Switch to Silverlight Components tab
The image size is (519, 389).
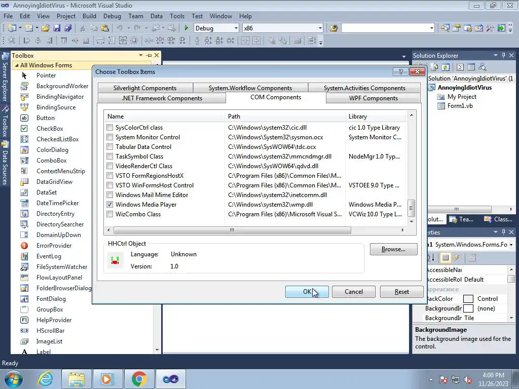(145, 88)
